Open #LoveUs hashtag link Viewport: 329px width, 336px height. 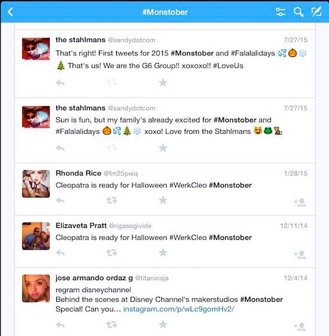[228, 65]
